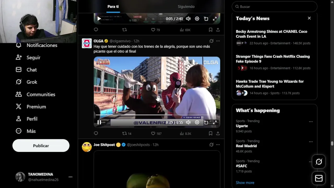Screen dimensions: 334x188
Task: Open Stranger Things Fans news story
Action: point(275,62)
